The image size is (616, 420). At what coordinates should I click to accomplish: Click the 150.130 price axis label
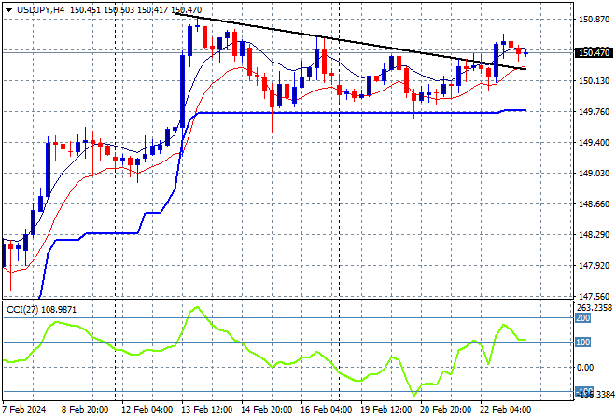594,80
